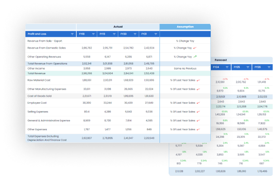Select FY18 Raw Material Cost cell 1,88,061
The width and height of the screenshot is (273, 176).
pyautogui.click(x=86, y=80)
